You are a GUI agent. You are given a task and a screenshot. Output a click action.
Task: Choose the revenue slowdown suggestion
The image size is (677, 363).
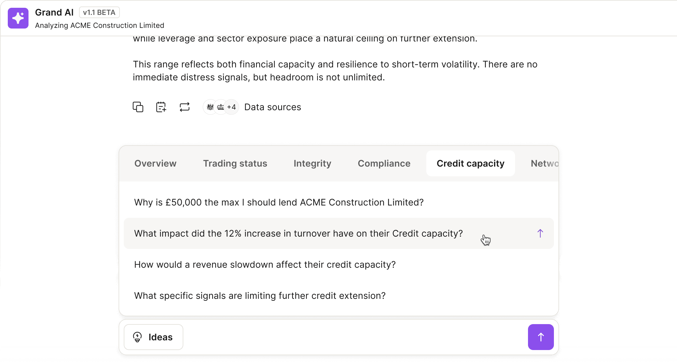[x=265, y=264]
